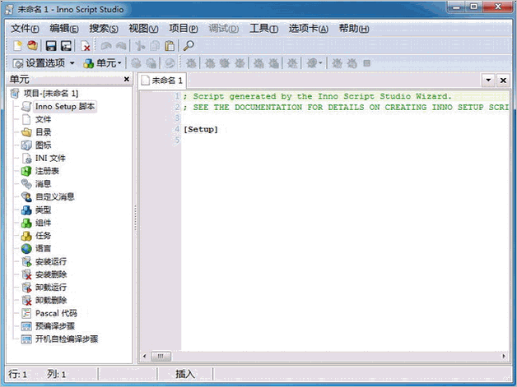Click the Copy toolbar icon
The width and height of the screenshot is (517, 387).
coord(155,46)
